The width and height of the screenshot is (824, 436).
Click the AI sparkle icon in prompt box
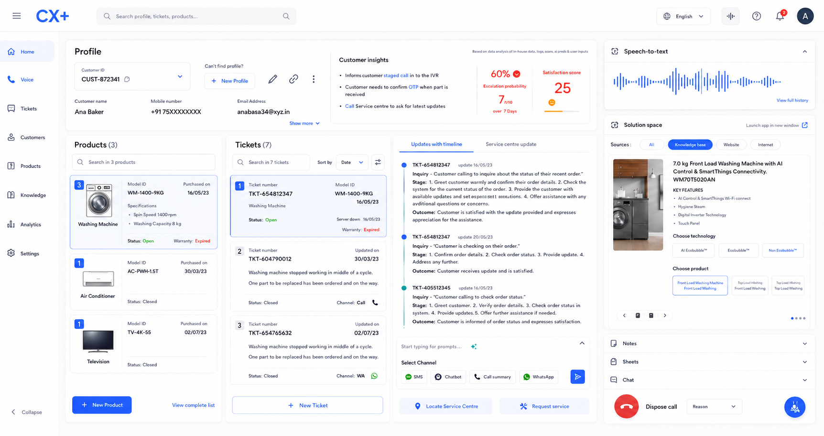click(x=474, y=347)
